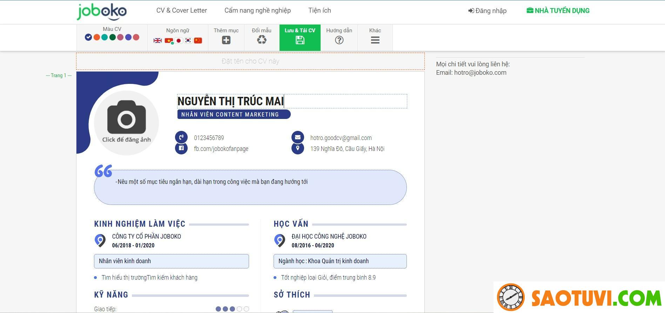Image resolution: width=665 pixels, height=313 pixels.
Task: Select the Chinese flag language
Action: (198, 40)
